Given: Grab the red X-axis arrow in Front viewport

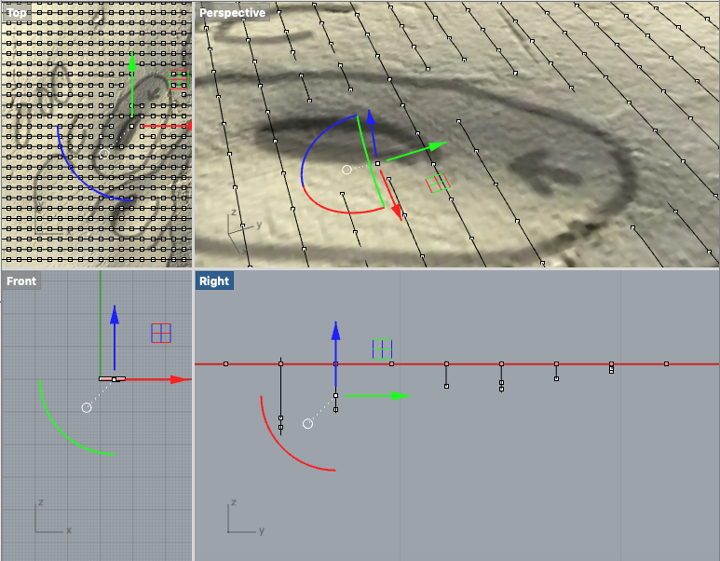Looking at the screenshot, I should click(156, 379).
